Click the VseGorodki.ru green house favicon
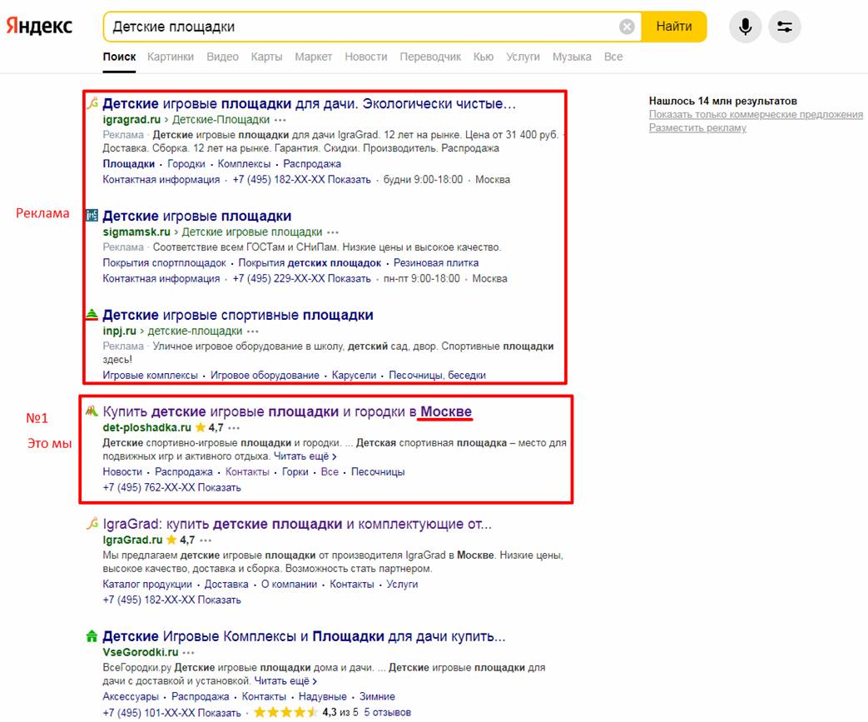The width and height of the screenshot is (868, 722). 92,637
